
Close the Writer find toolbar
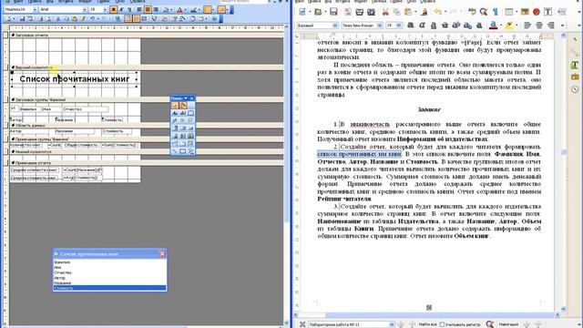coord(302,324)
